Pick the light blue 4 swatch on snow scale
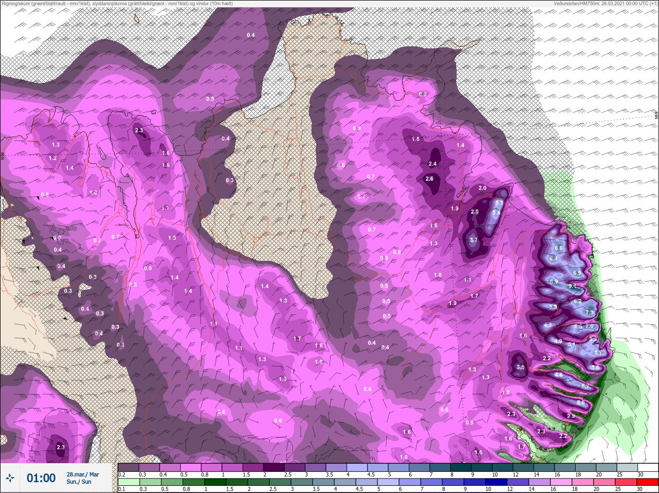Screen dimensions: 659x493 click(357, 467)
